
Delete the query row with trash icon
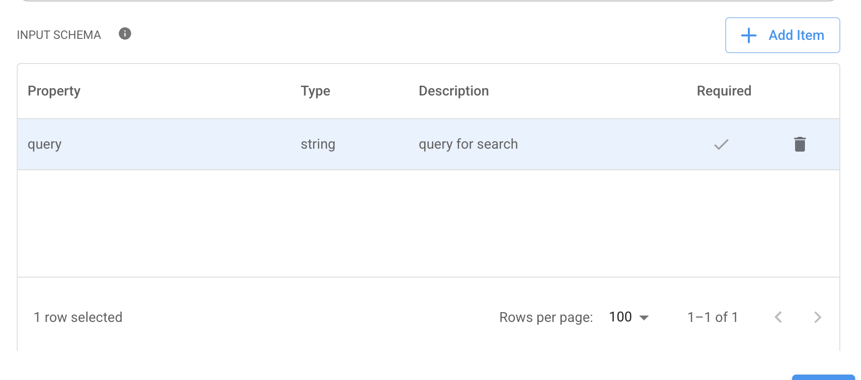point(799,144)
